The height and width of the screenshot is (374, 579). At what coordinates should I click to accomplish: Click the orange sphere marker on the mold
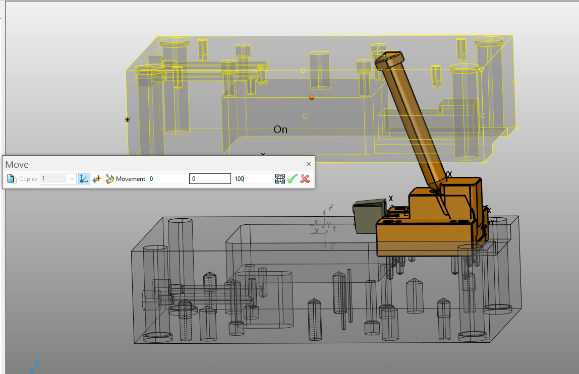[x=311, y=97]
